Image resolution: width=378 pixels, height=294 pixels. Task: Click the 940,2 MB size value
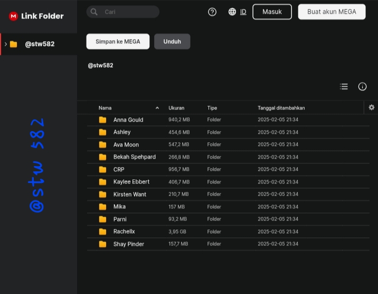click(x=179, y=120)
